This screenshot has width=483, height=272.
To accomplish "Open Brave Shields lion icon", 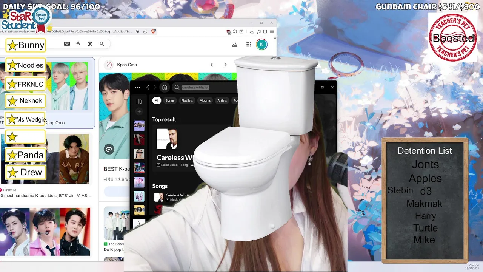I will pyautogui.click(x=154, y=31).
